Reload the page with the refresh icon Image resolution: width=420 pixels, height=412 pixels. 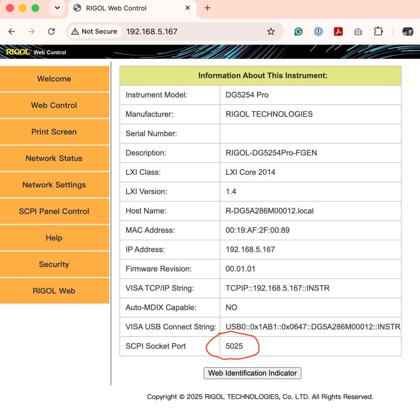coord(51,32)
